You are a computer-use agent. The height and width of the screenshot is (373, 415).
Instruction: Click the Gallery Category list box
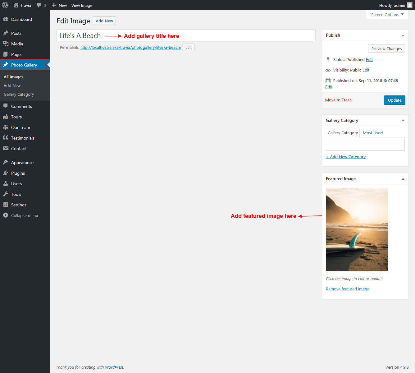pos(365,144)
